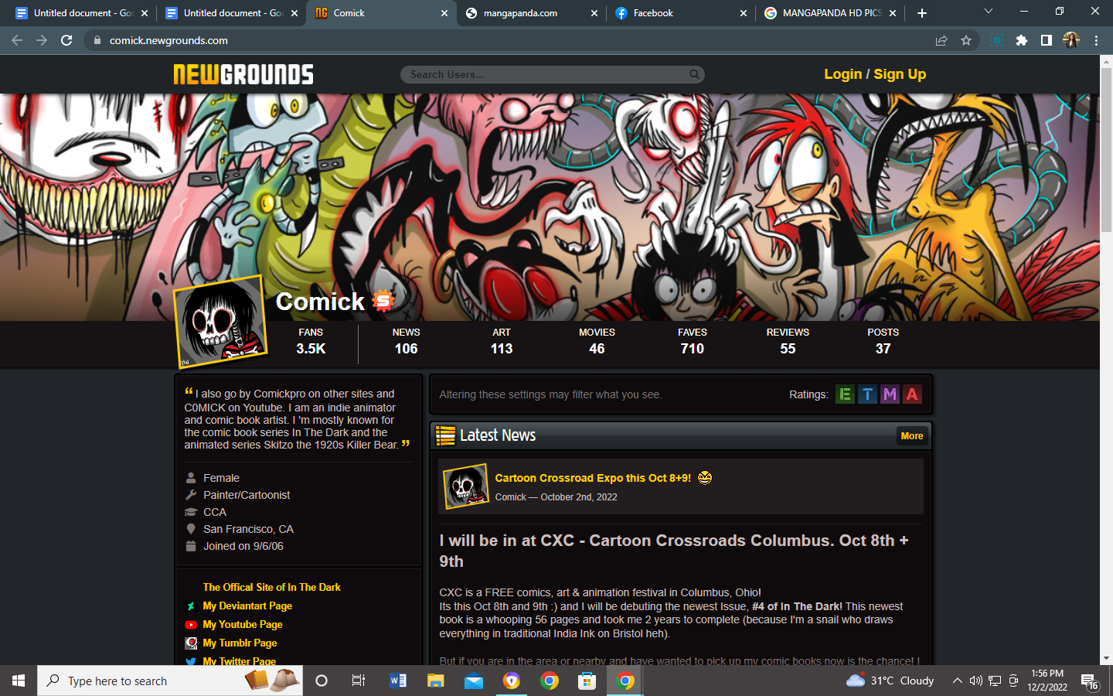The height and width of the screenshot is (696, 1113).
Task: Close the Comick tab
Action: [x=444, y=13]
